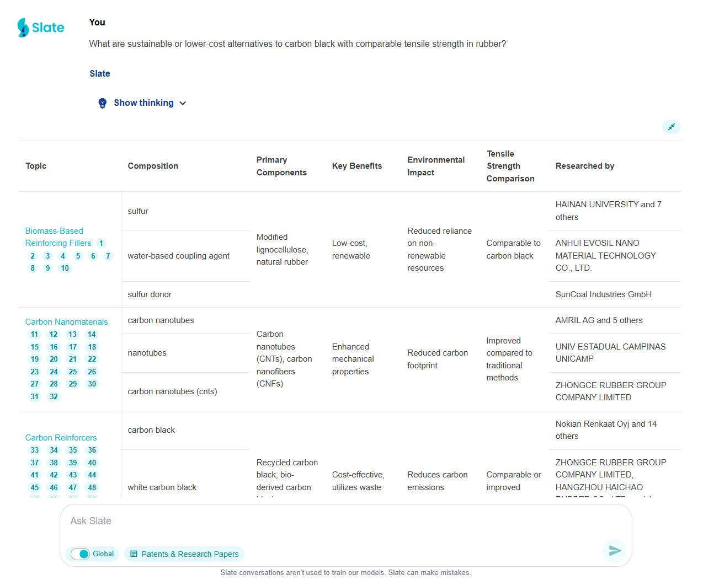Open citation badge number 22
Screen dimensions: 703x580
[x=92, y=359]
